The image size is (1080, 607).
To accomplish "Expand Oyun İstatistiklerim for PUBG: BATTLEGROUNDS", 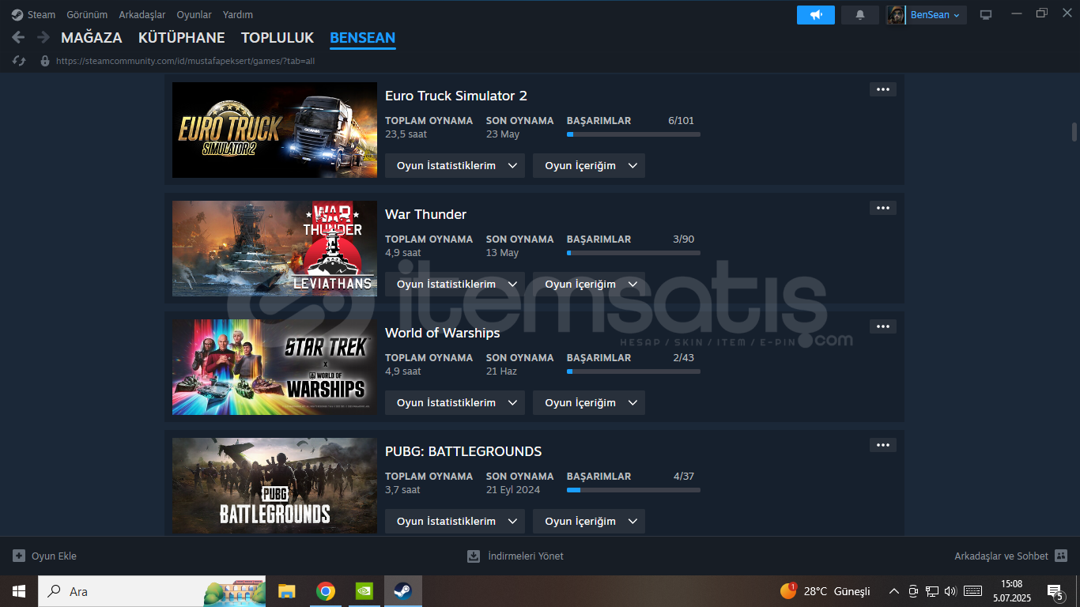I will 455,521.
